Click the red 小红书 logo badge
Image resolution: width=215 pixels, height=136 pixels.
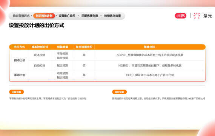(x=181, y=16)
